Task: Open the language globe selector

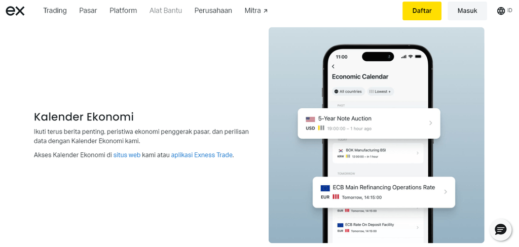Action: pyautogui.click(x=501, y=11)
